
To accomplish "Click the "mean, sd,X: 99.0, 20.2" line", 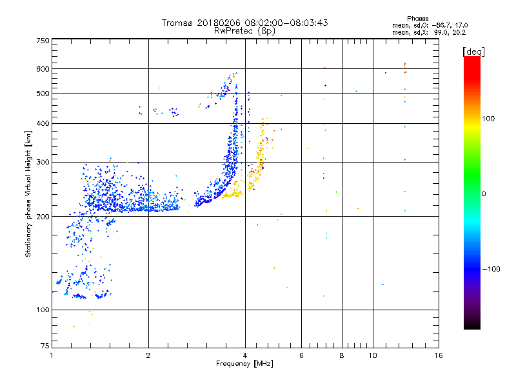I will [429, 32].
